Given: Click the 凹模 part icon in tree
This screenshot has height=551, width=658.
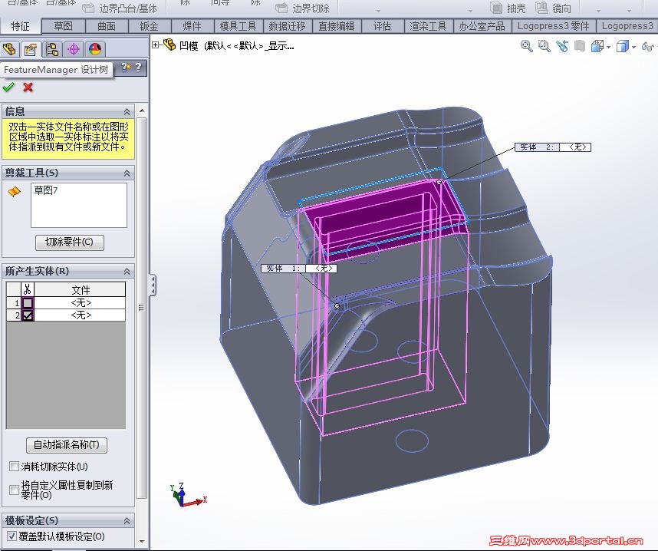Looking at the screenshot, I should pos(169,45).
